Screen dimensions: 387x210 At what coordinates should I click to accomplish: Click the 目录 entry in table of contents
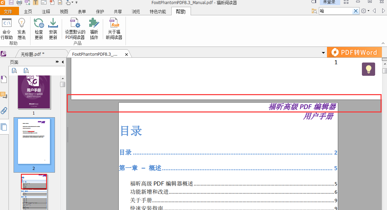(228, 152)
